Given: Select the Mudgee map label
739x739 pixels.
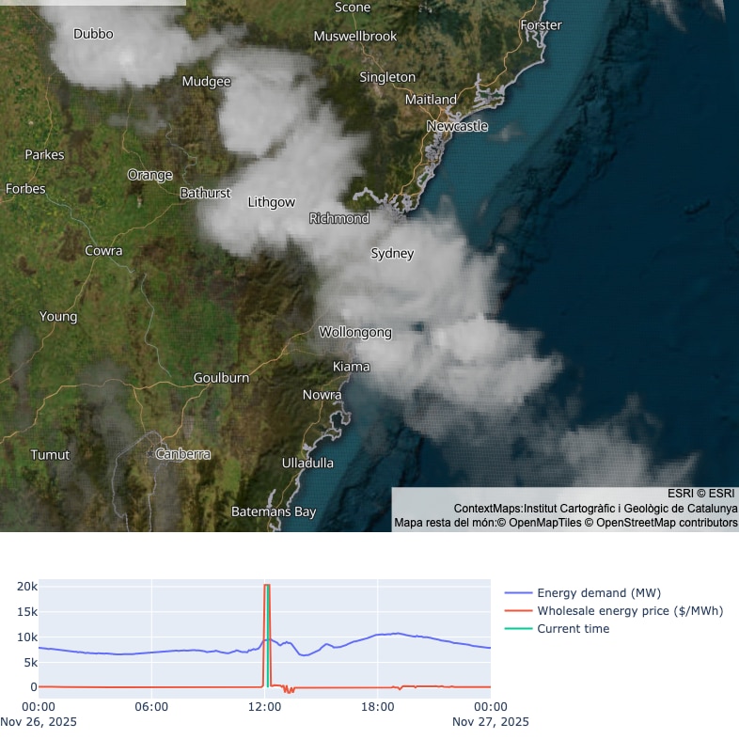Looking at the screenshot, I should [x=207, y=82].
